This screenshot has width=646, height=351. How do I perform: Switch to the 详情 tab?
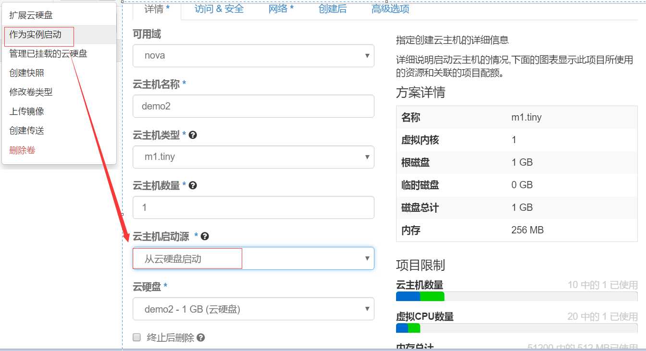[x=157, y=9]
